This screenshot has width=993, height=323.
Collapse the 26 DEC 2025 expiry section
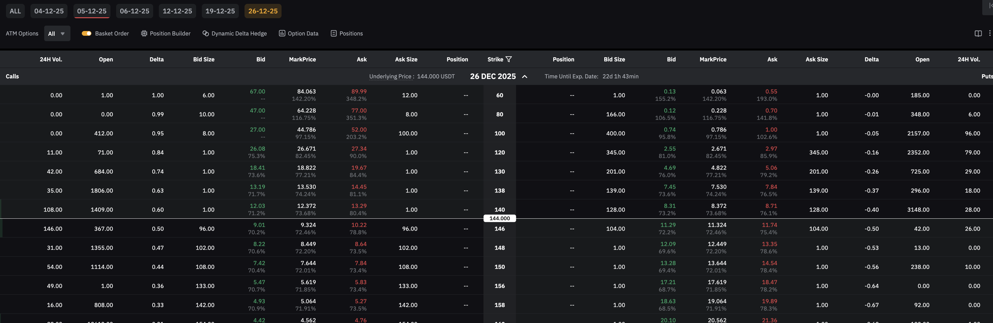click(x=525, y=77)
